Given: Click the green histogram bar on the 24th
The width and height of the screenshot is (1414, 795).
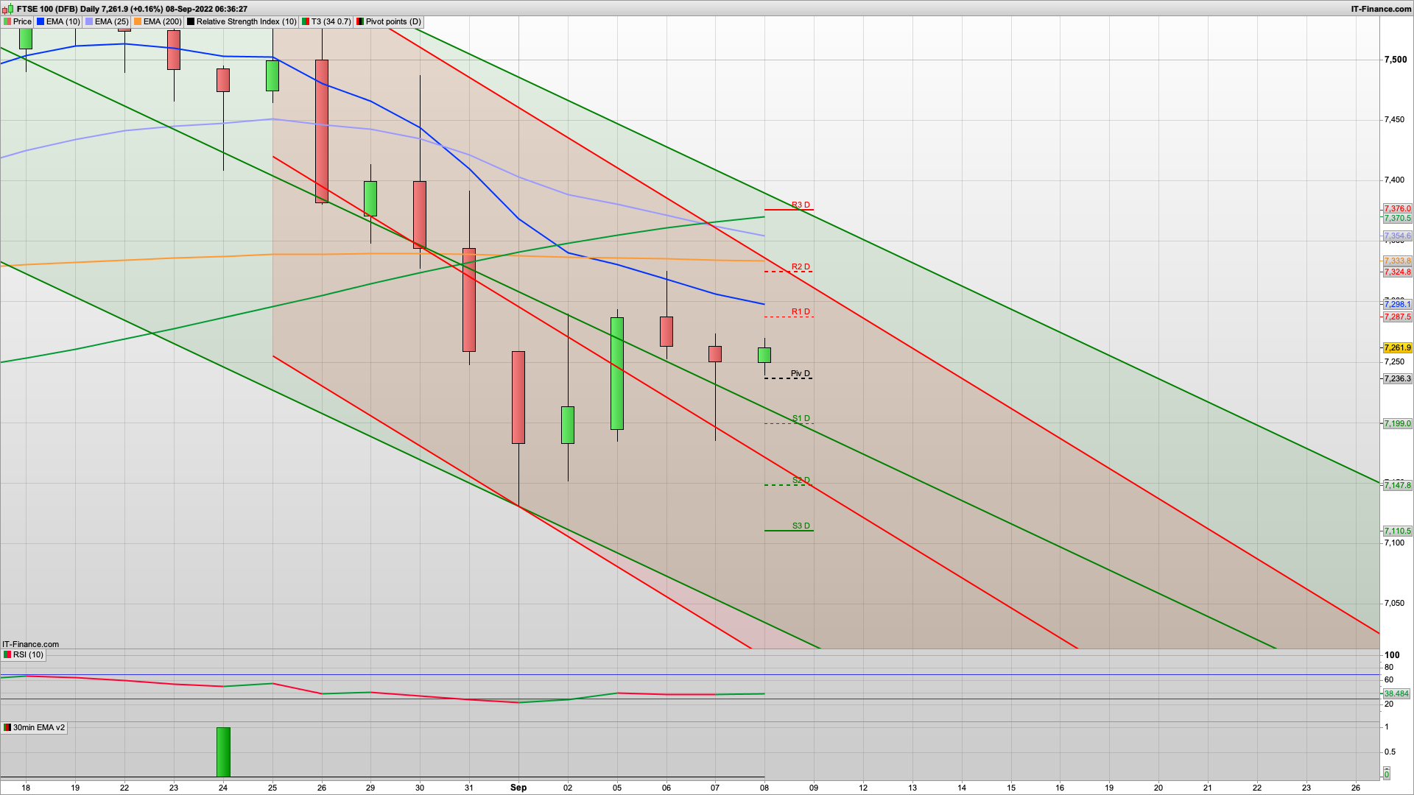Looking at the screenshot, I should pyautogui.click(x=223, y=752).
